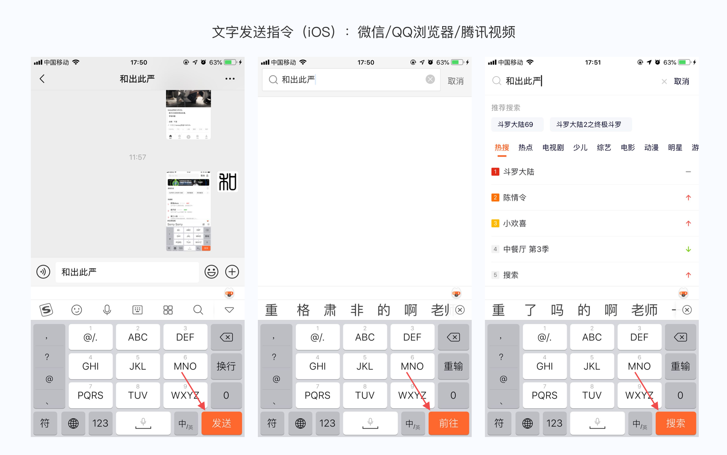Screen dimensions: 727x455
Task: Tap the search icon in Sogou keyboard toolbar
Action: point(198,310)
